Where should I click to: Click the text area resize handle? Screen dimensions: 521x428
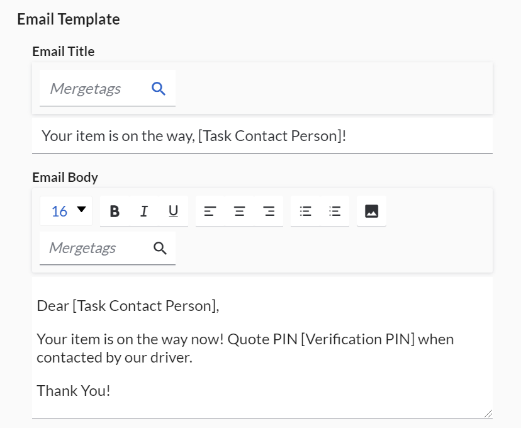pyautogui.click(x=488, y=413)
